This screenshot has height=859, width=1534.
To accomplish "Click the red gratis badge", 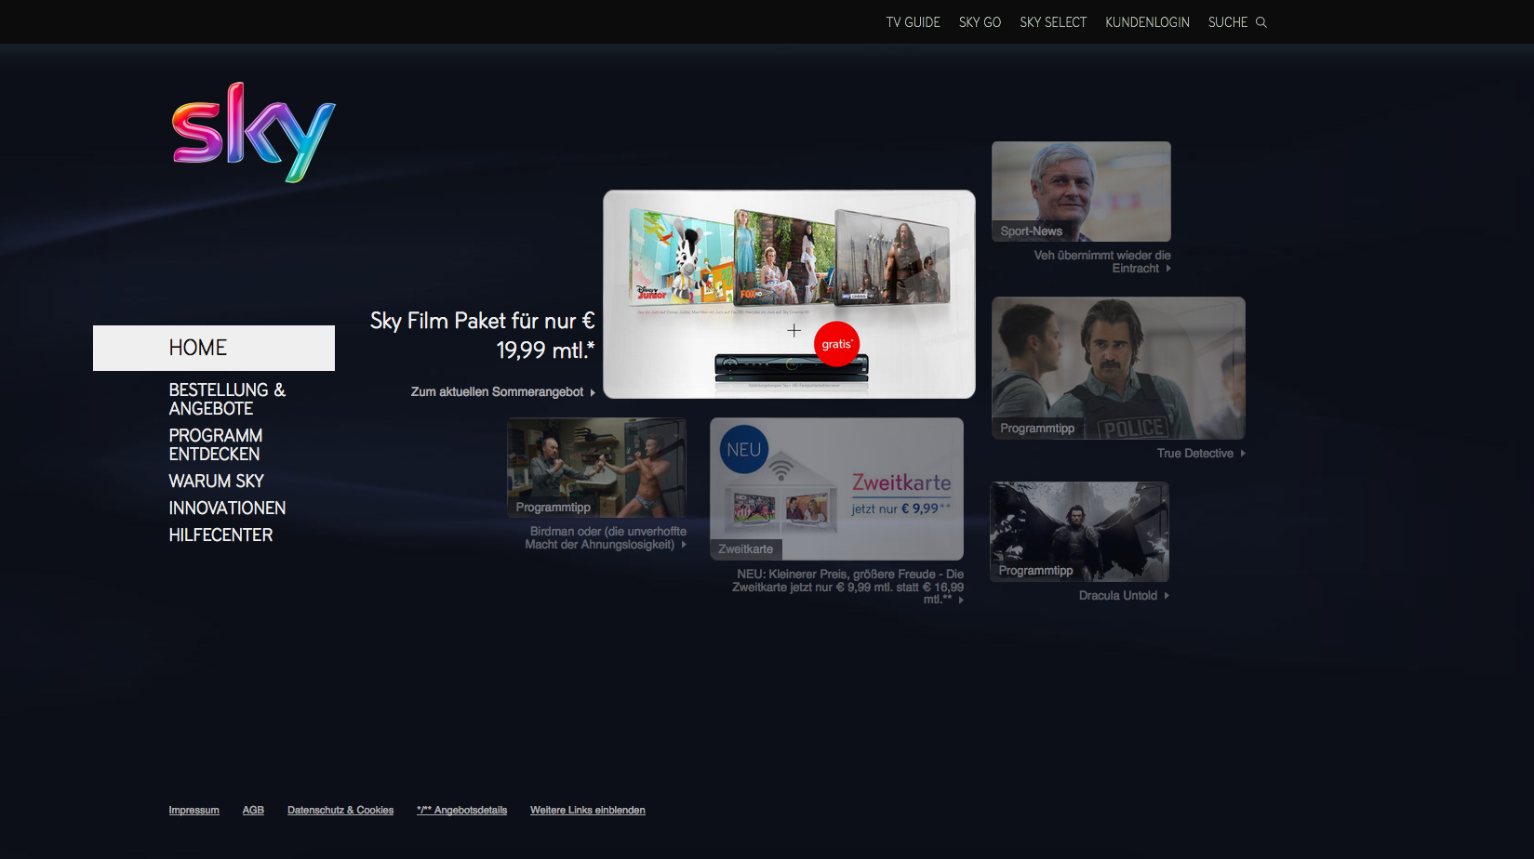I will click(836, 344).
